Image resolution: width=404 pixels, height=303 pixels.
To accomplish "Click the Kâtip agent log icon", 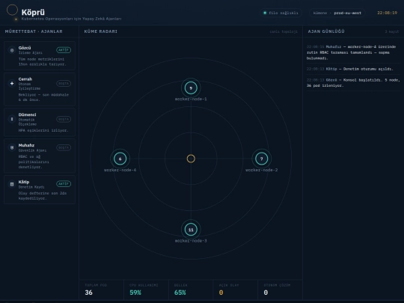I will 12,184.
